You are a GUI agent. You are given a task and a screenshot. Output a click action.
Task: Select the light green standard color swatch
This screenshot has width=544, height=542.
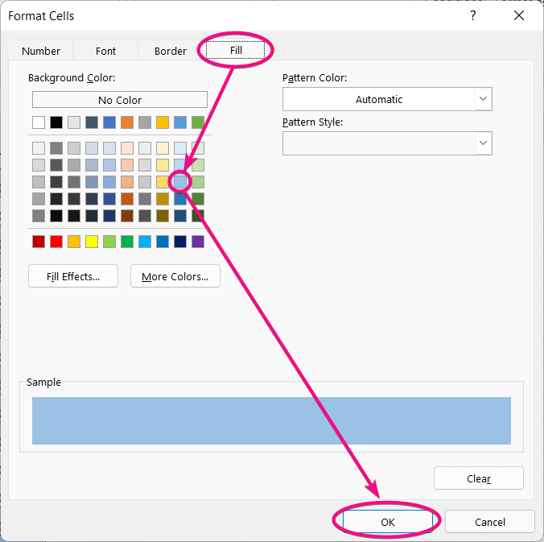(x=109, y=242)
